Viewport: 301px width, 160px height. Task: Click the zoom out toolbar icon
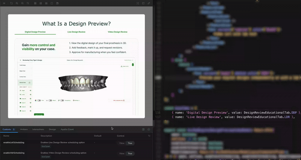[23, 3]
